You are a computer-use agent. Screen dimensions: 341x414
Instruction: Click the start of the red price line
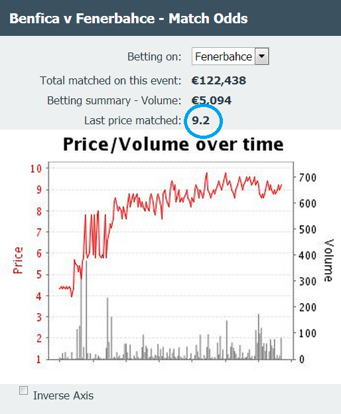(x=60, y=288)
